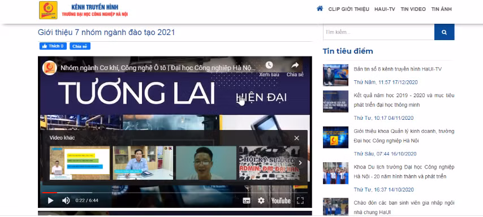Mute the video volume
Image resolution: width=483 pixels, height=217 pixels.
click(66, 201)
